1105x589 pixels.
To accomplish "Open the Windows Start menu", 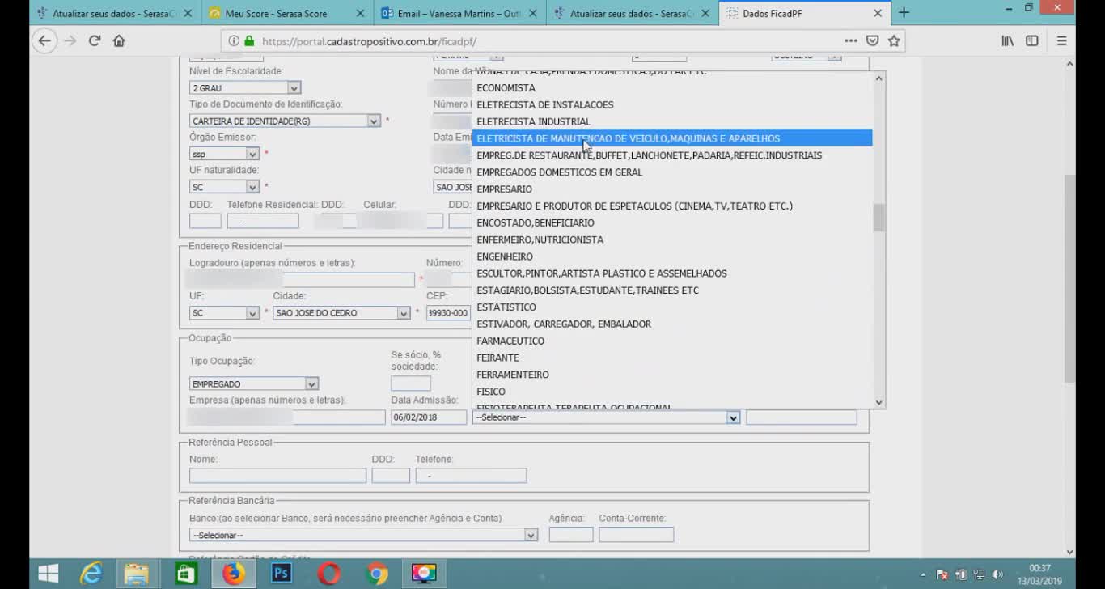I will point(48,574).
